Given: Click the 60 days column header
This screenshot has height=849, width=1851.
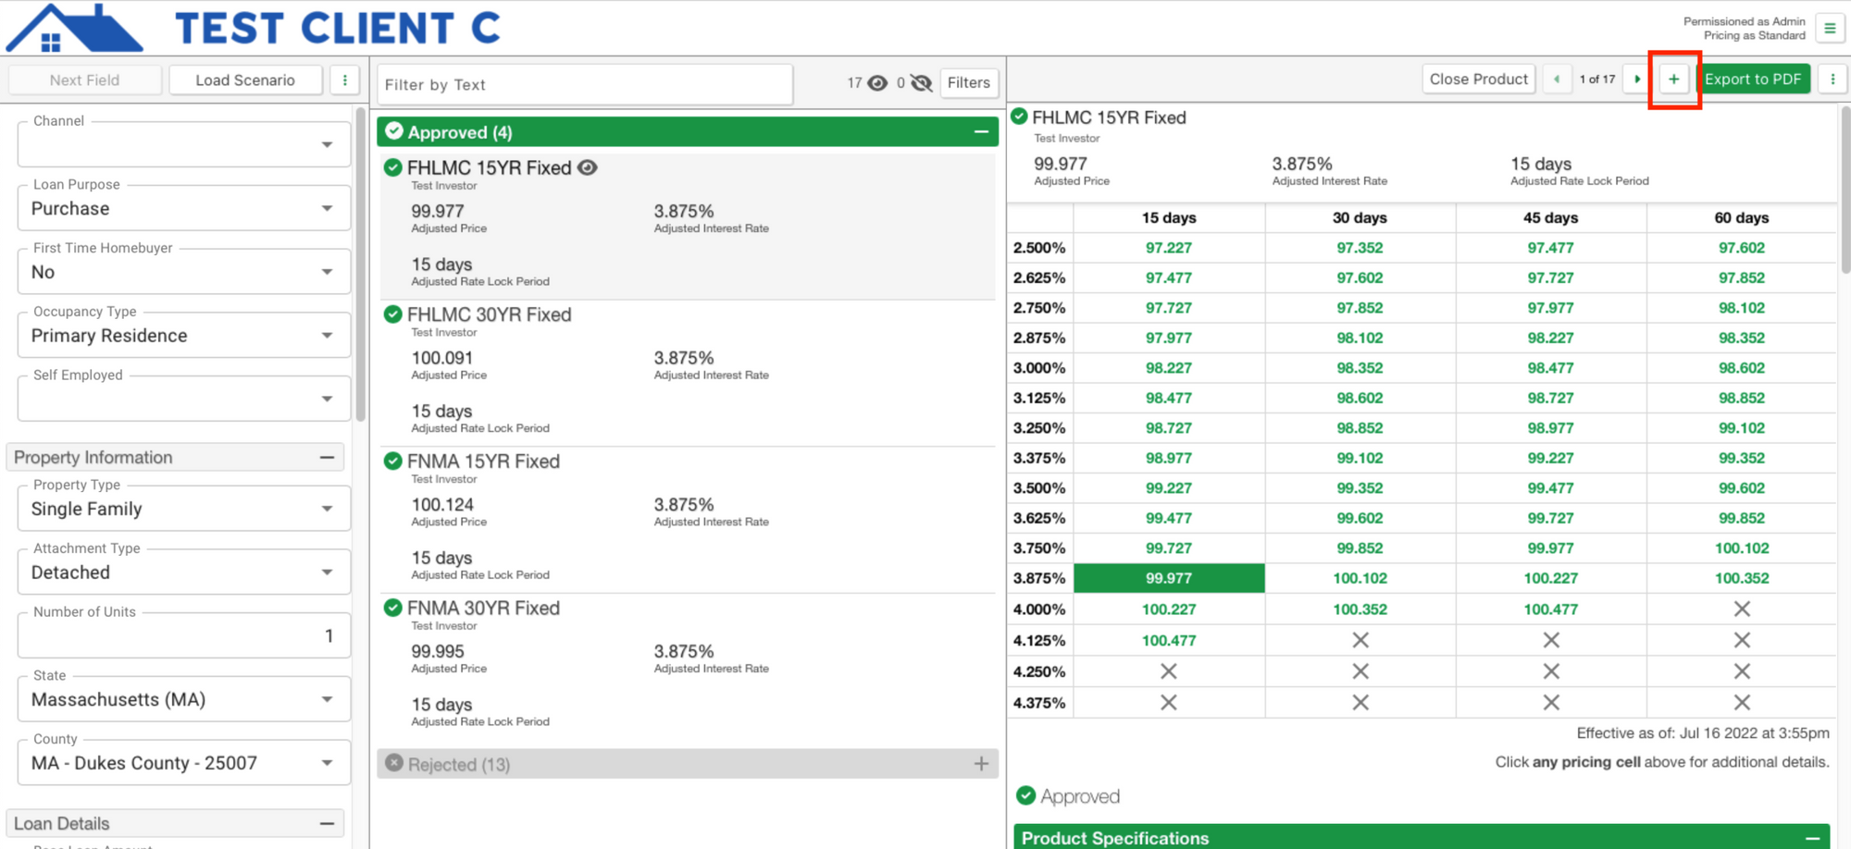Looking at the screenshot, I should (x=1741, y=218).
